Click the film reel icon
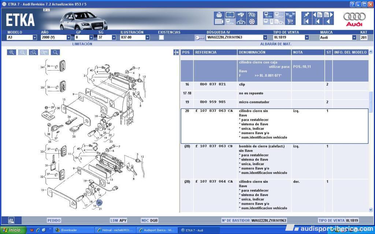375x234 pixels. [x=252, y=22]
